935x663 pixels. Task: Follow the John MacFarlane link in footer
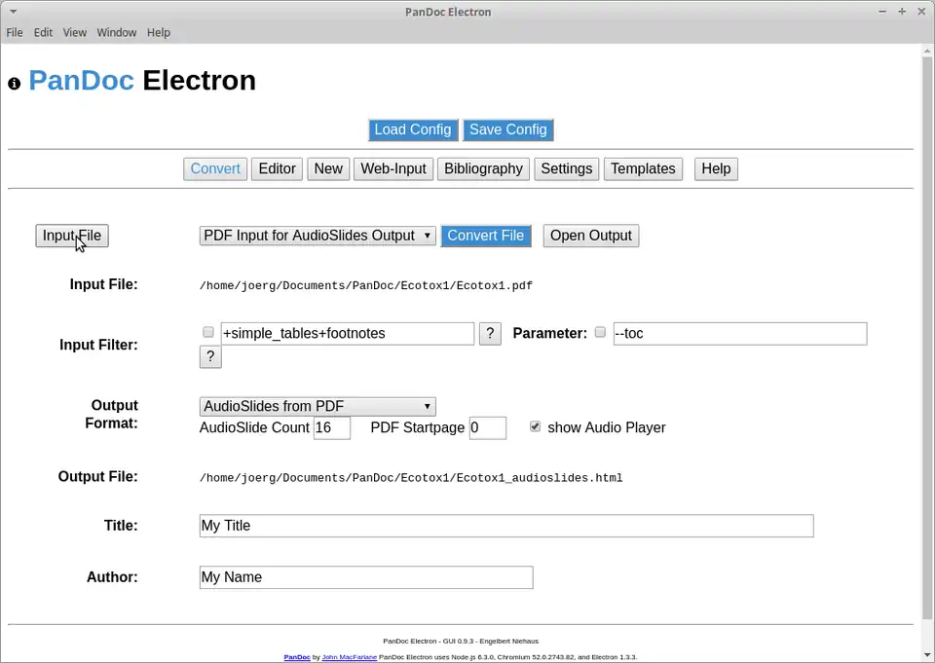(x=349, y=658)
